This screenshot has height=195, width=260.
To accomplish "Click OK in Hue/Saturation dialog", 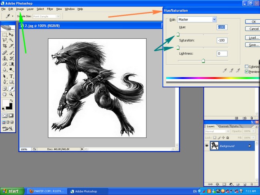I will (x=252, y=22).
